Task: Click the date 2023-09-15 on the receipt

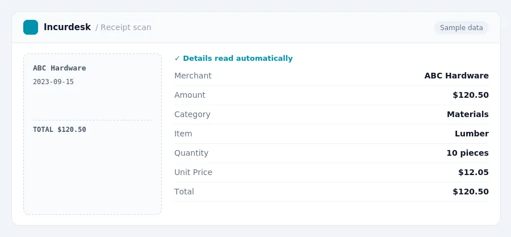Action: point(53,82)
